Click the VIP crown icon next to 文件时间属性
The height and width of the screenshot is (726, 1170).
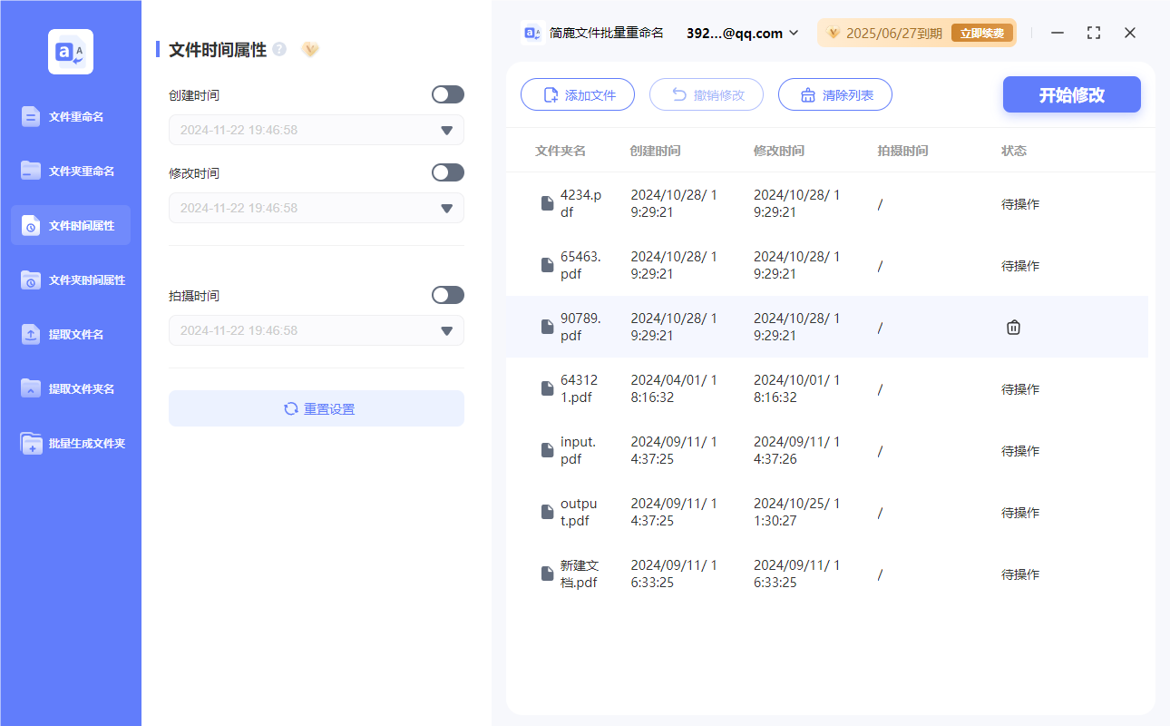(x=310, y=50)
